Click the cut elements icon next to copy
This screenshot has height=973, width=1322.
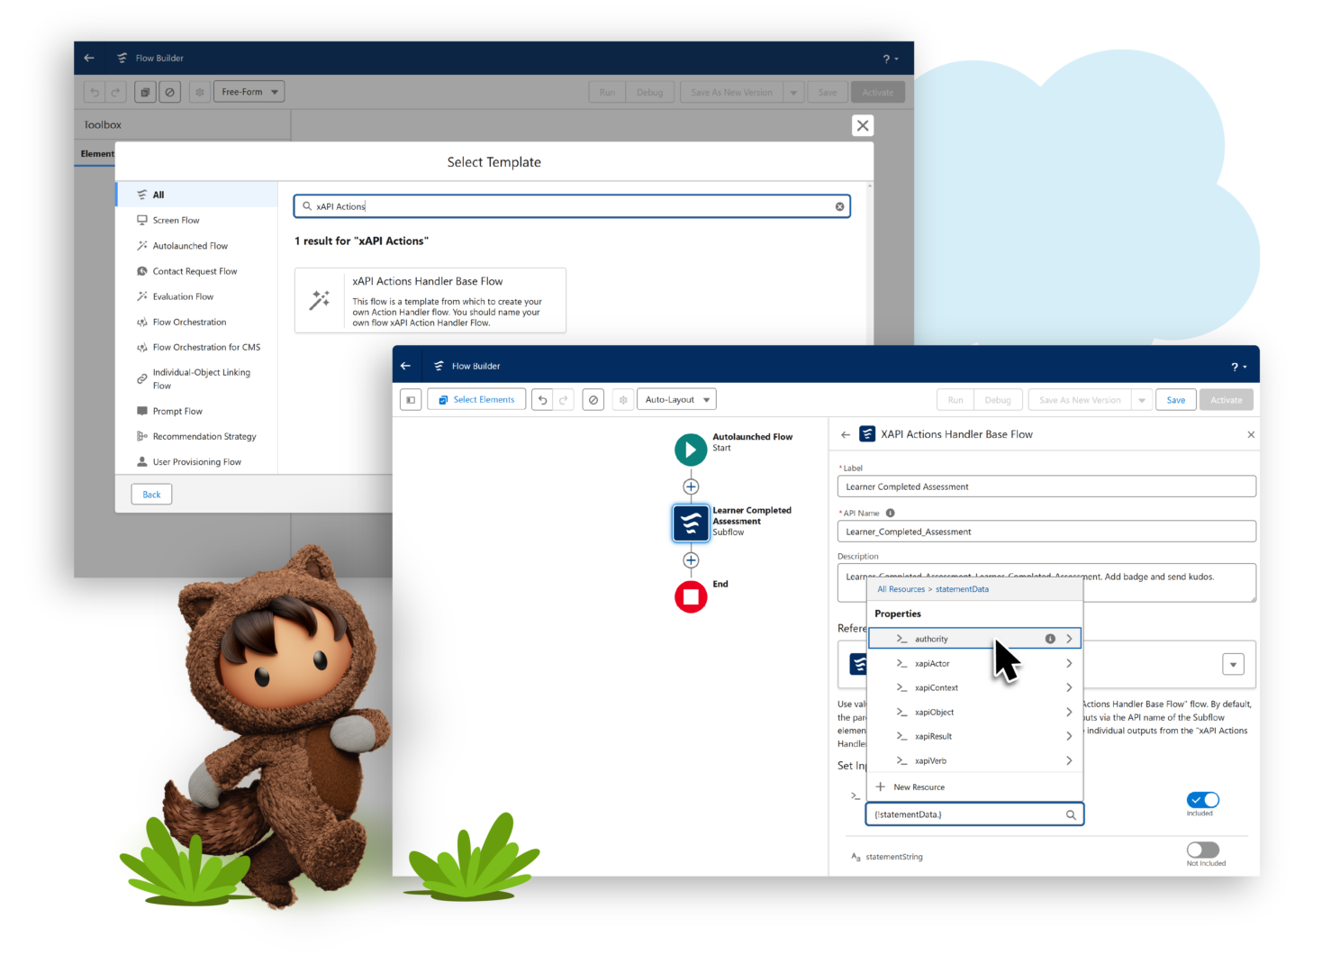click(170, 91)
